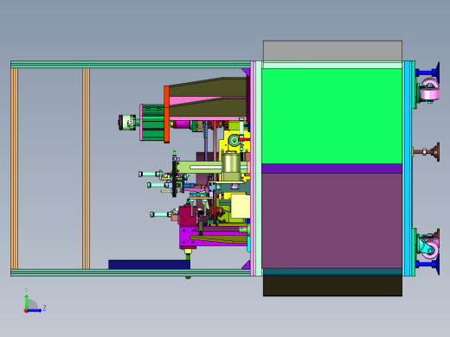Image resolution: width=450 pixels, height=337 pixels.
Task: Select the mauve lower cabinet panel
Action: (331, 220)
